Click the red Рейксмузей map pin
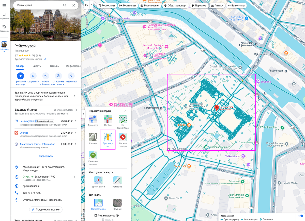305x221 pixels. 217,108
